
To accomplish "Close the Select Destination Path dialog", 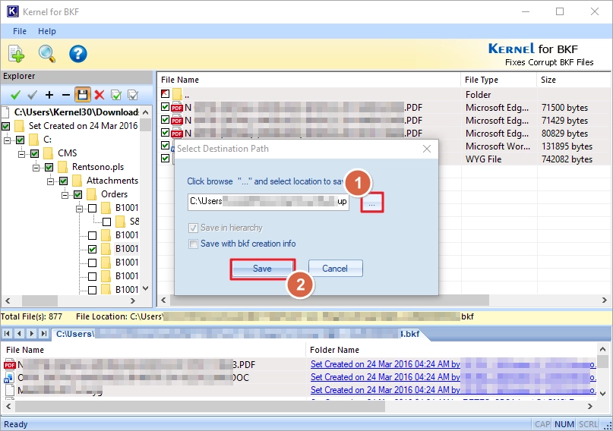I will click(x=427, y=149).
